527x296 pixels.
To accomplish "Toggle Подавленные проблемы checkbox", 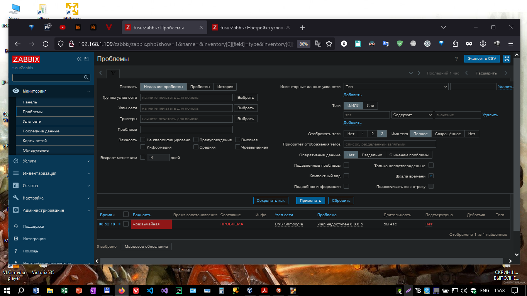I will click(x=346, y=165).
